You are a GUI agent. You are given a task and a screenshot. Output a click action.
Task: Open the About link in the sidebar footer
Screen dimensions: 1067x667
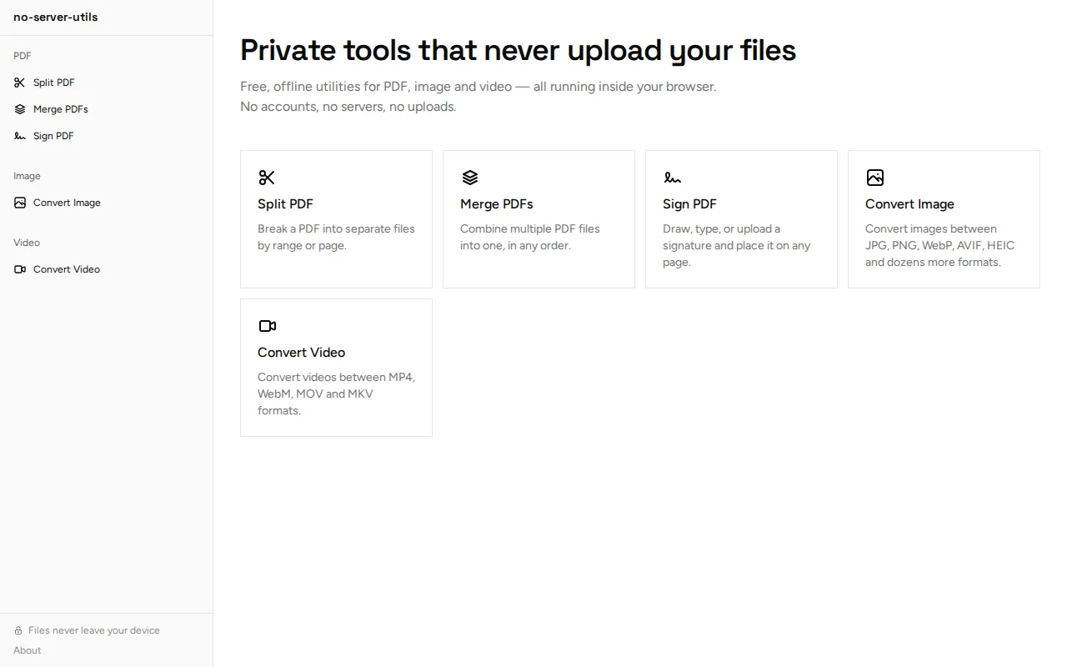pos(28,650)
